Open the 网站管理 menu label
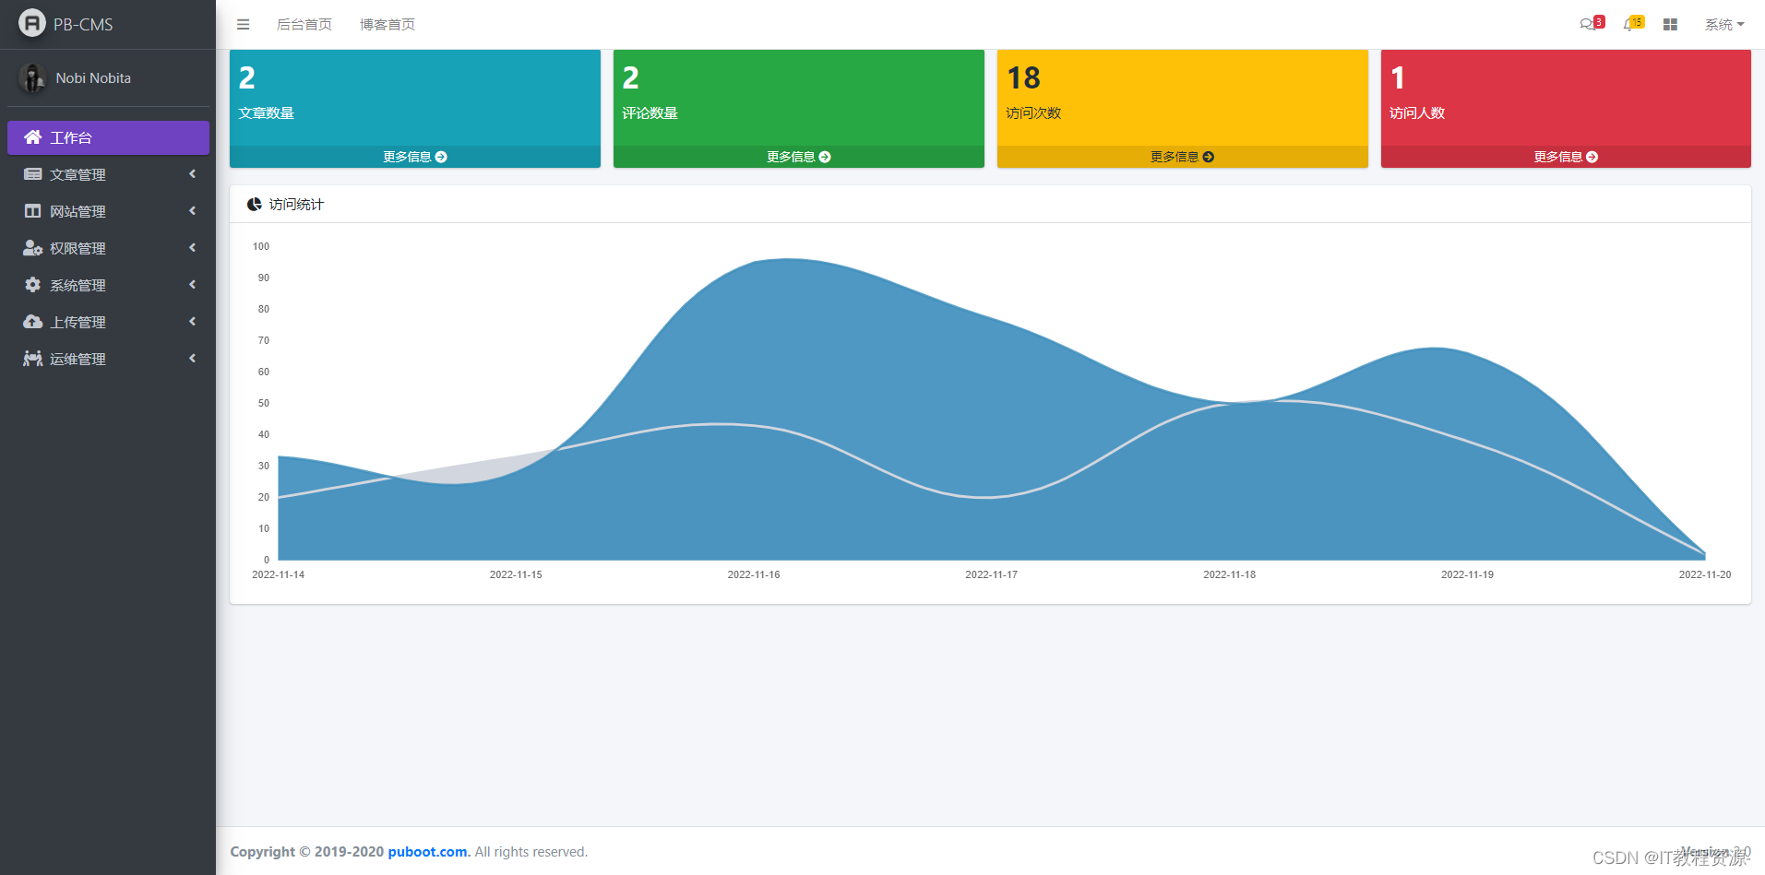The width and height of the screenshot is (1765, 875). pyautogui.click(x=78, y=211)
